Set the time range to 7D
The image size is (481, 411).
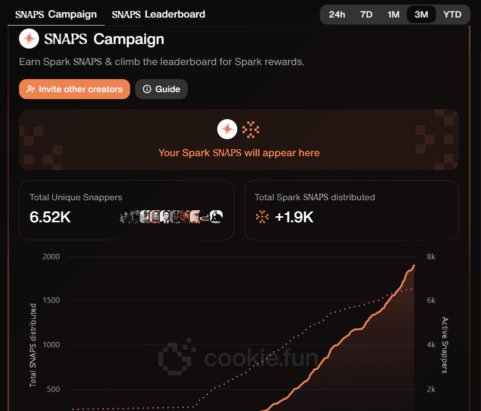pos(366,15)
